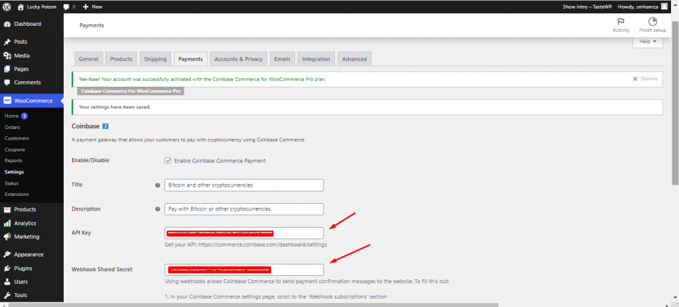Expand the Help dropdown
The height and width of the screenshot is (307, 679).
(x=648, y=42)
